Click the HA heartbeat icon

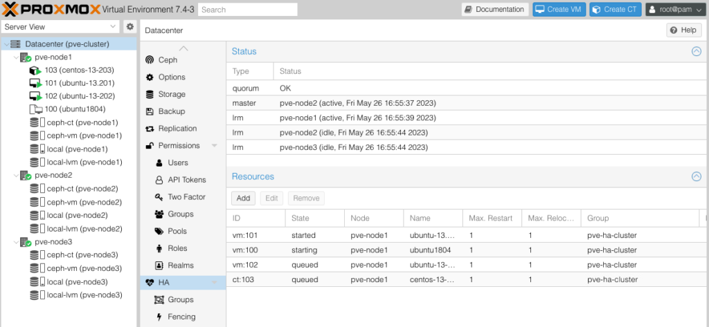click(150, 283)
